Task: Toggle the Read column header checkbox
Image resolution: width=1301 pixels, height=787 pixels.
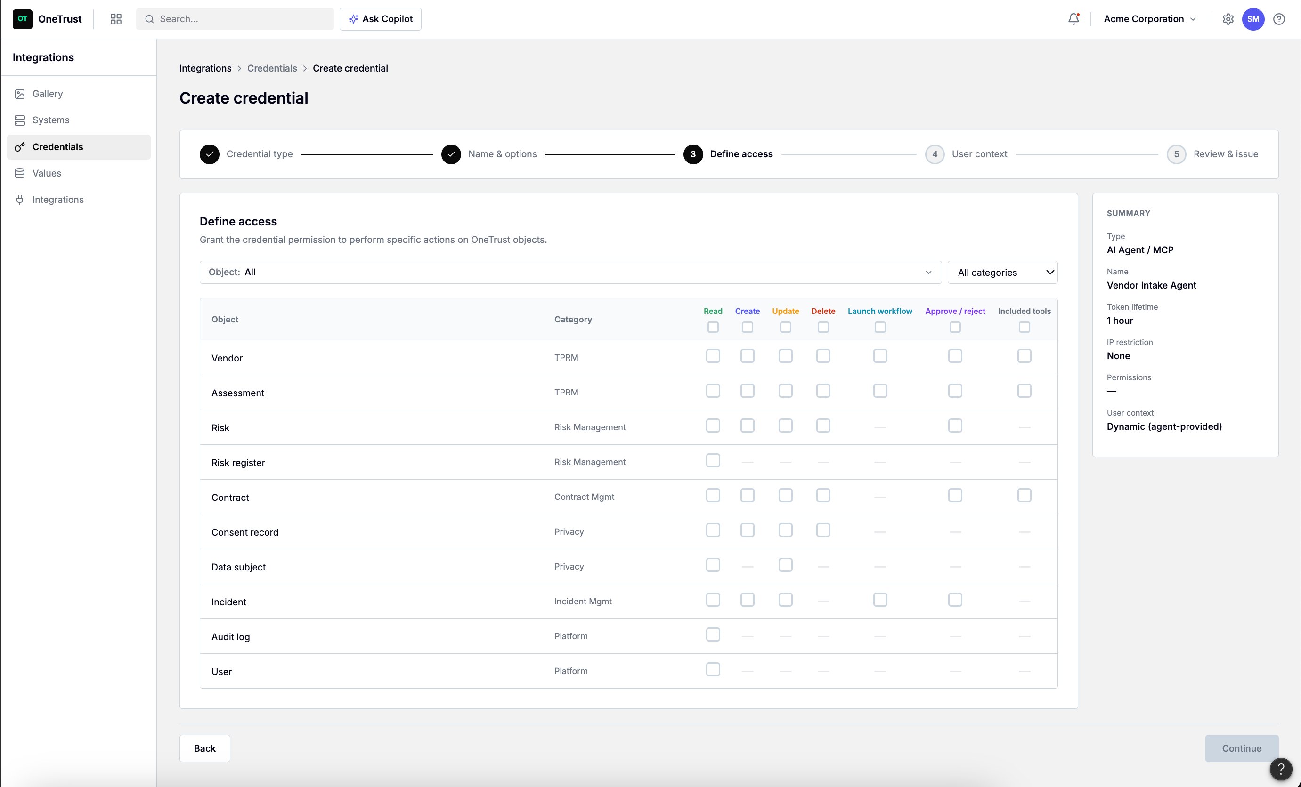Action: (713, 327)
